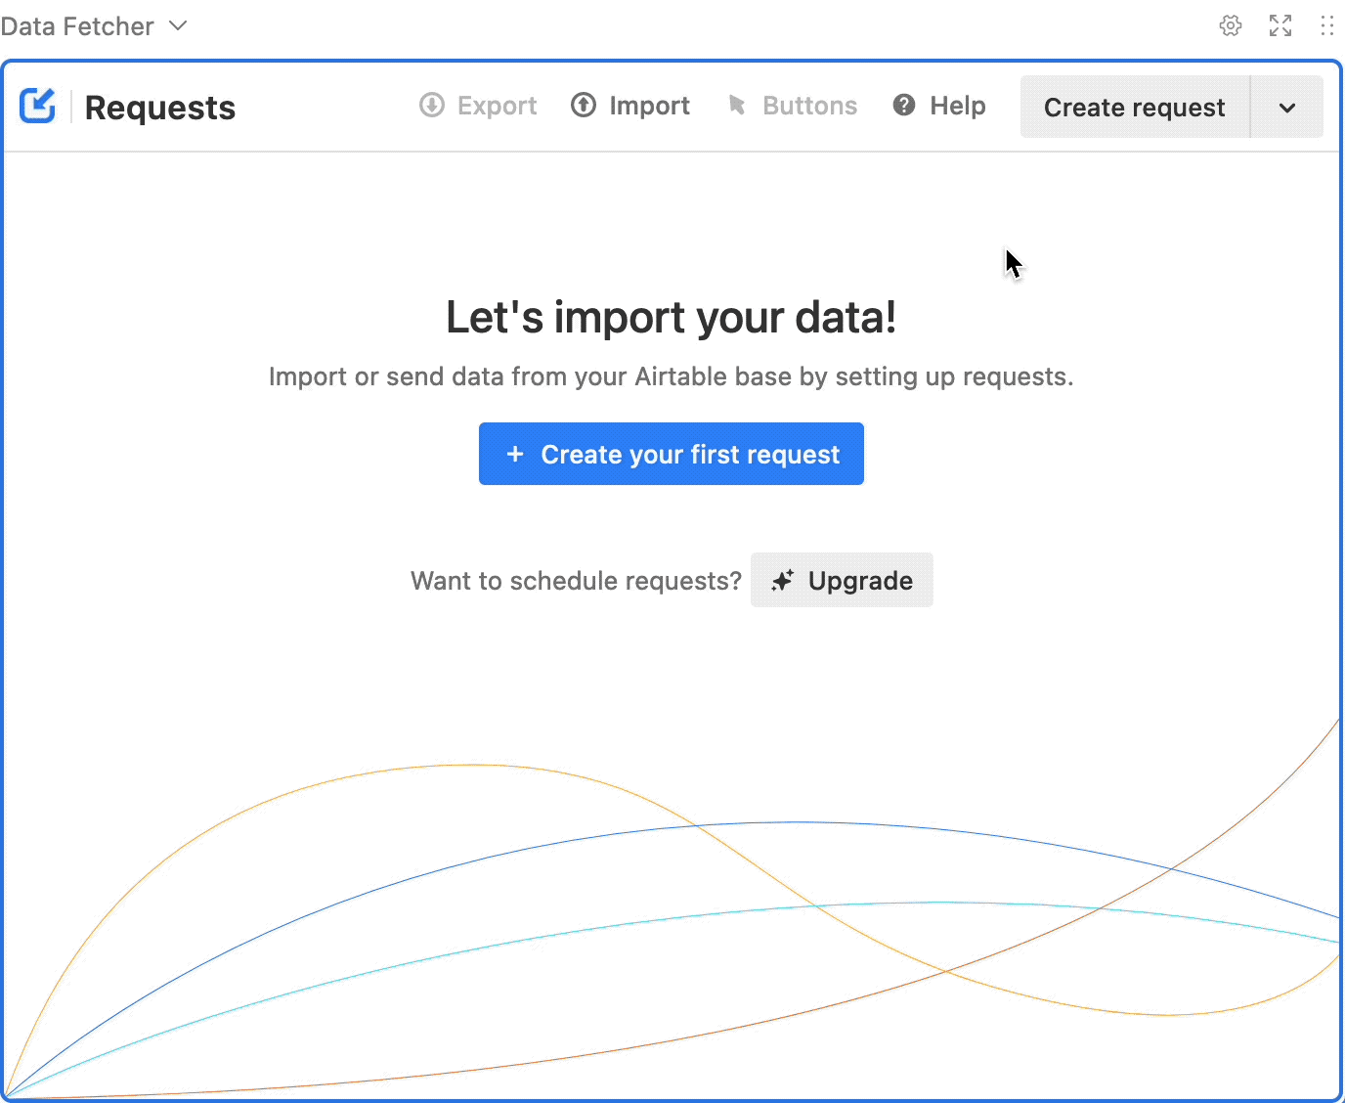This screenshot has height=1103, width=1345.
Task: Open the Help menu item
Action: click(957, 106)
